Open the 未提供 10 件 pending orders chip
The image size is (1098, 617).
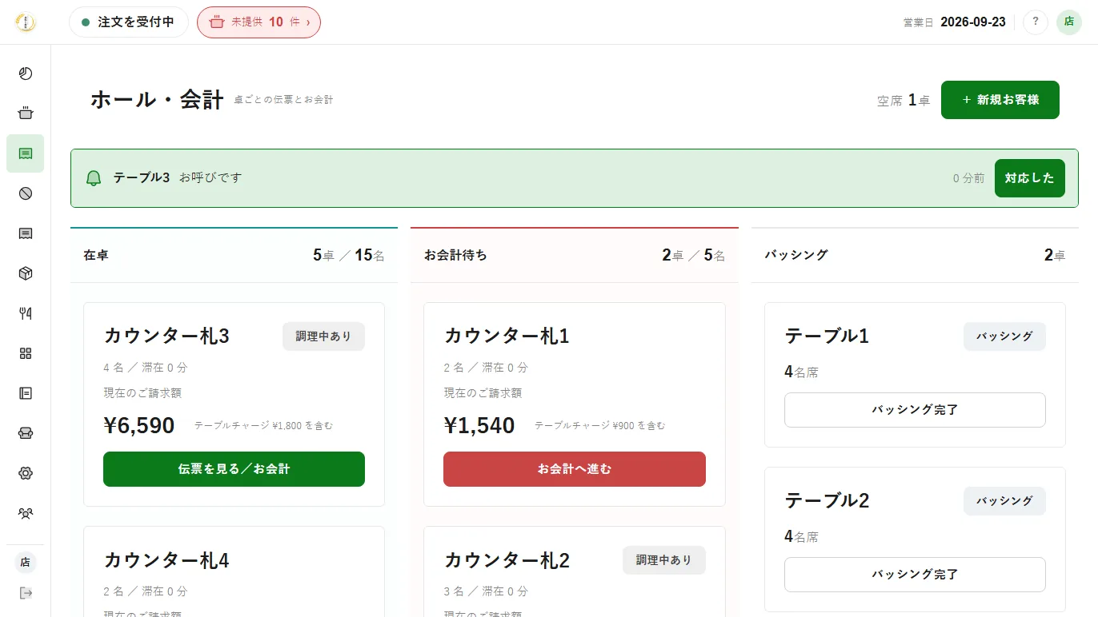[x=258, y=22]
